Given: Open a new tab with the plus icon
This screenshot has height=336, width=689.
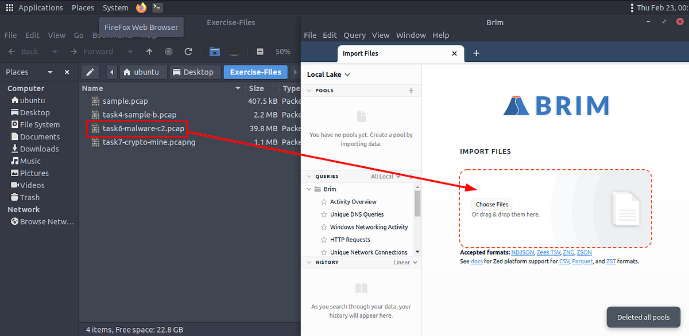Looking at the screenshot, I should (476, 53).
